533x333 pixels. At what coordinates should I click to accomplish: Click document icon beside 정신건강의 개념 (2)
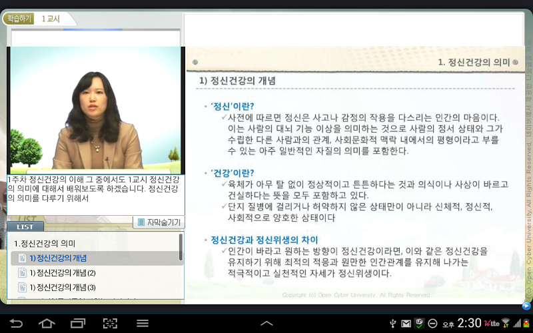23,273
